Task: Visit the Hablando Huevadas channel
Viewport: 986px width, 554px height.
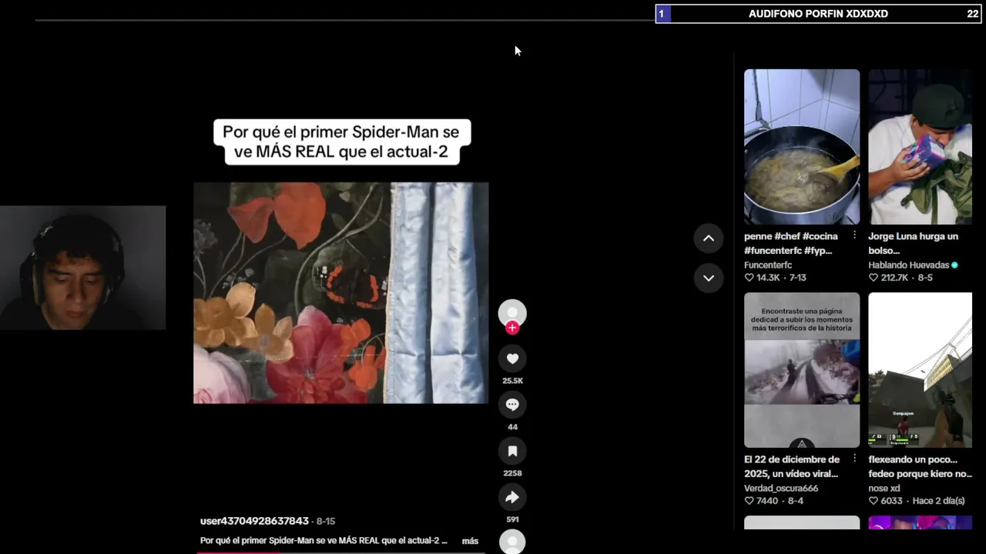Action: [x=909, y=265]
